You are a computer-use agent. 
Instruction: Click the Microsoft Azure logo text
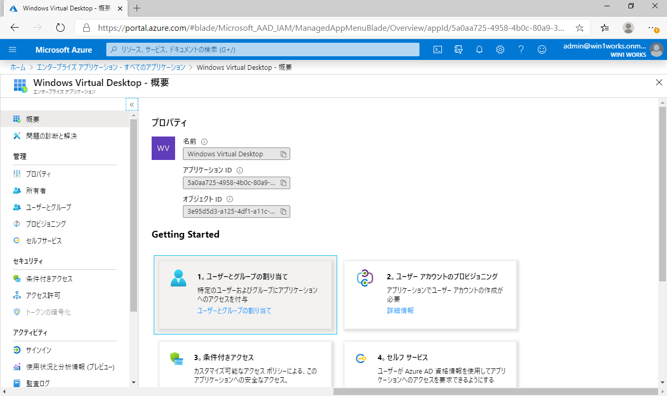(x=64, y=50)
